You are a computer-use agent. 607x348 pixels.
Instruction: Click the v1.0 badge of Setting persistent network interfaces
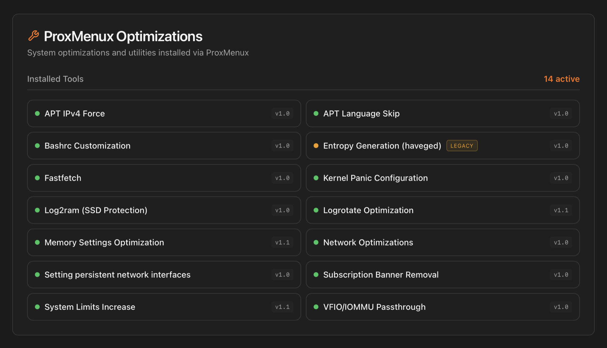pos(282,275)
